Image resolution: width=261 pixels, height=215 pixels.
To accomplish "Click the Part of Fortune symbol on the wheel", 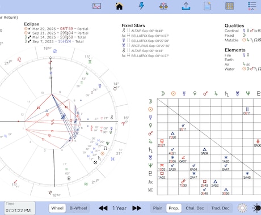I will click(x=95, y=162).
